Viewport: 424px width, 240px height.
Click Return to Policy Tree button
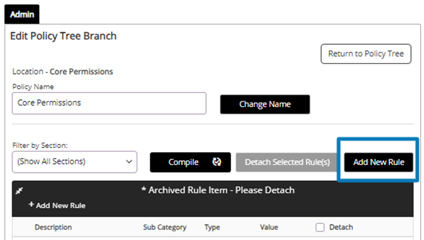(365, 54)
